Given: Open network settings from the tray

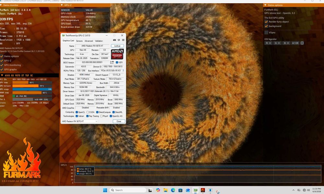Looking at the screenshot, I should point(304,190).
